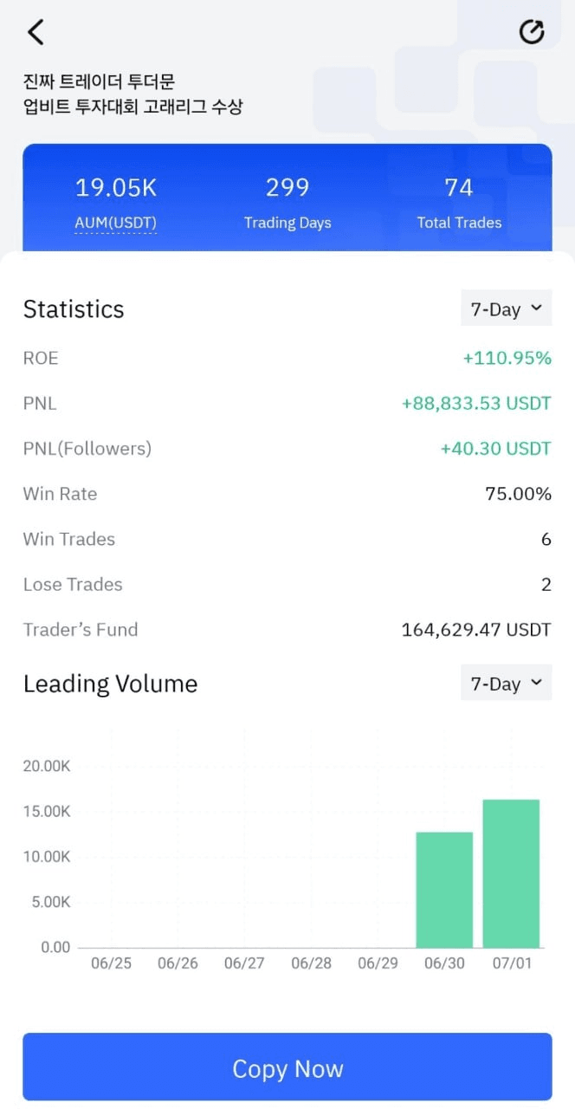Tap the PNL(Followers) row label
Screen dimensions: 575x1109
pyautogui.click(x=87, y=449)
